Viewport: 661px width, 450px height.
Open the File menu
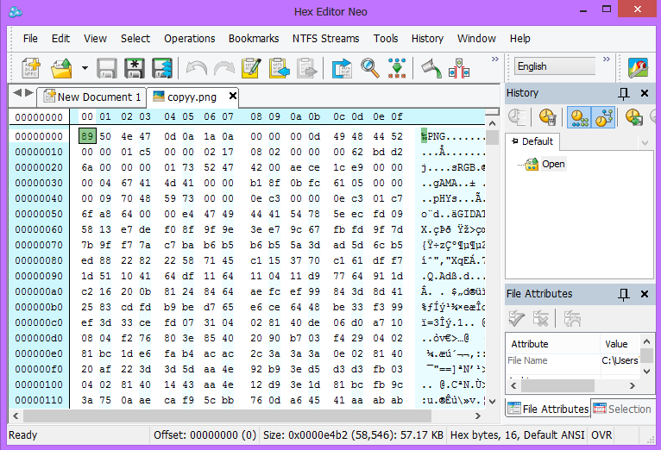point(30,38)
